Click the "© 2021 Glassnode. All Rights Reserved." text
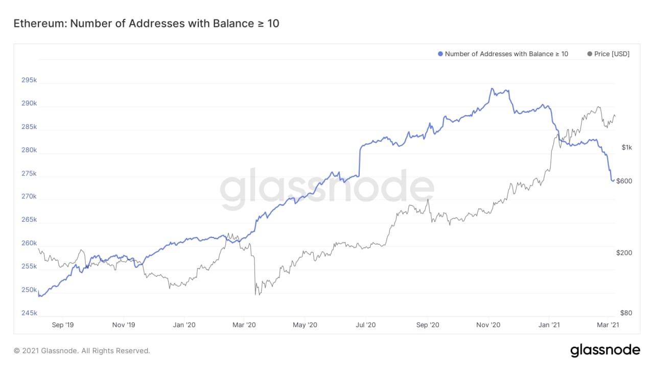 82,351
